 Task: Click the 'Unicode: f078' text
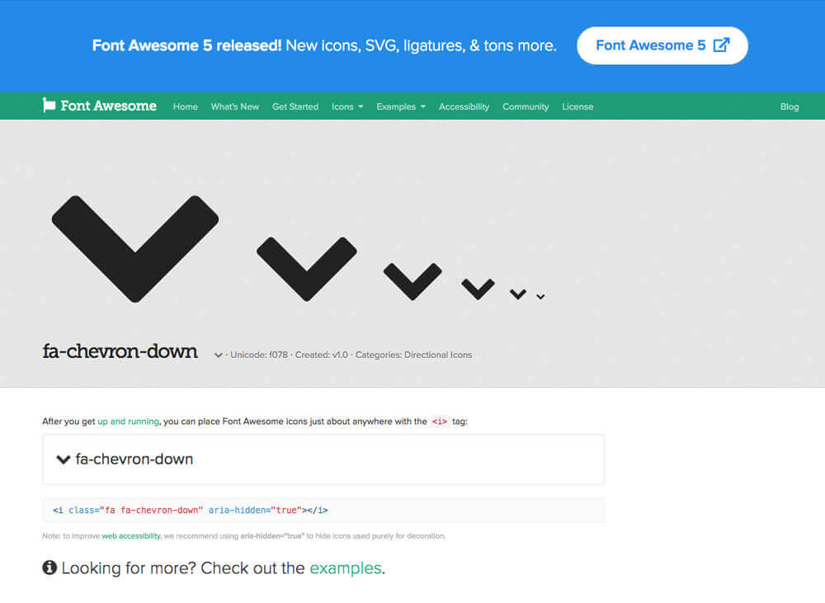259,356
